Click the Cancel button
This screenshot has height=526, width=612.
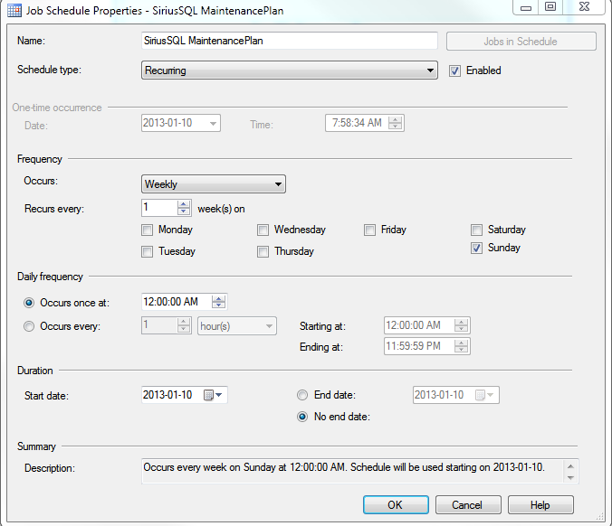point(468,505)
